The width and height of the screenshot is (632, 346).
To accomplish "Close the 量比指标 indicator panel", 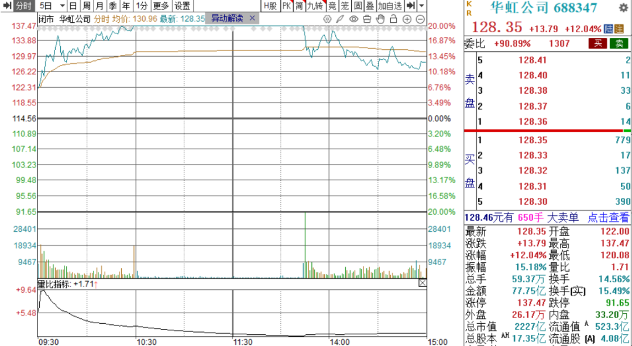I will 423,283.
